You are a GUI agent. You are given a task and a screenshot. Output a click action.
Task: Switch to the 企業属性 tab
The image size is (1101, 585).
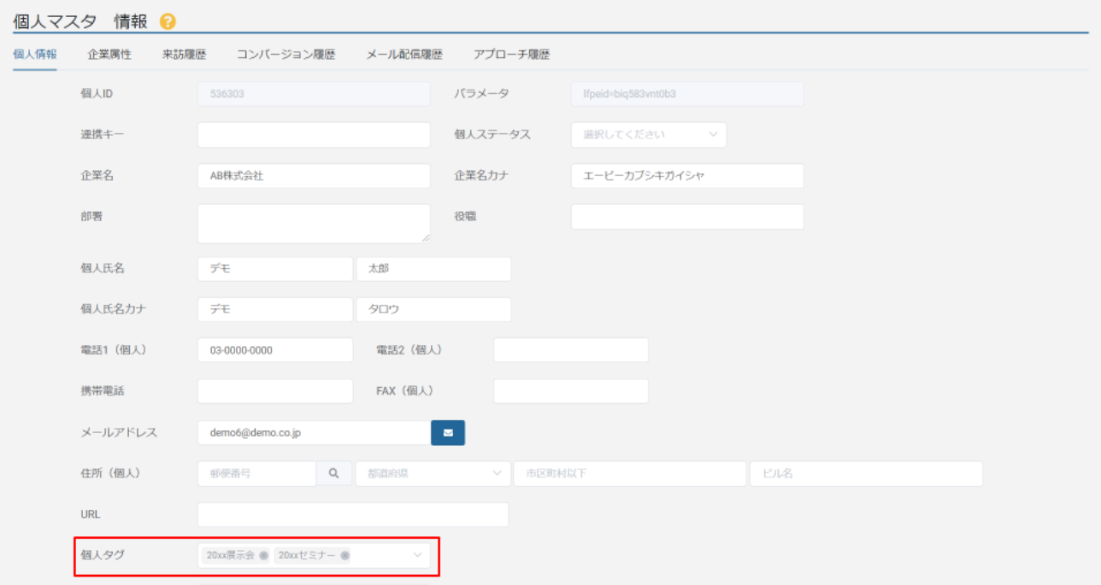point(109,55)
